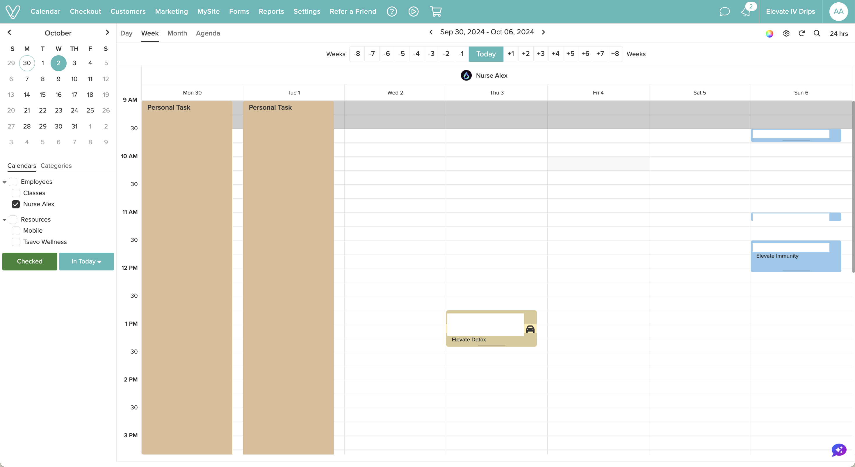Open the Categories tab
The height and width of the screenshot is (467, 855).
56,166
